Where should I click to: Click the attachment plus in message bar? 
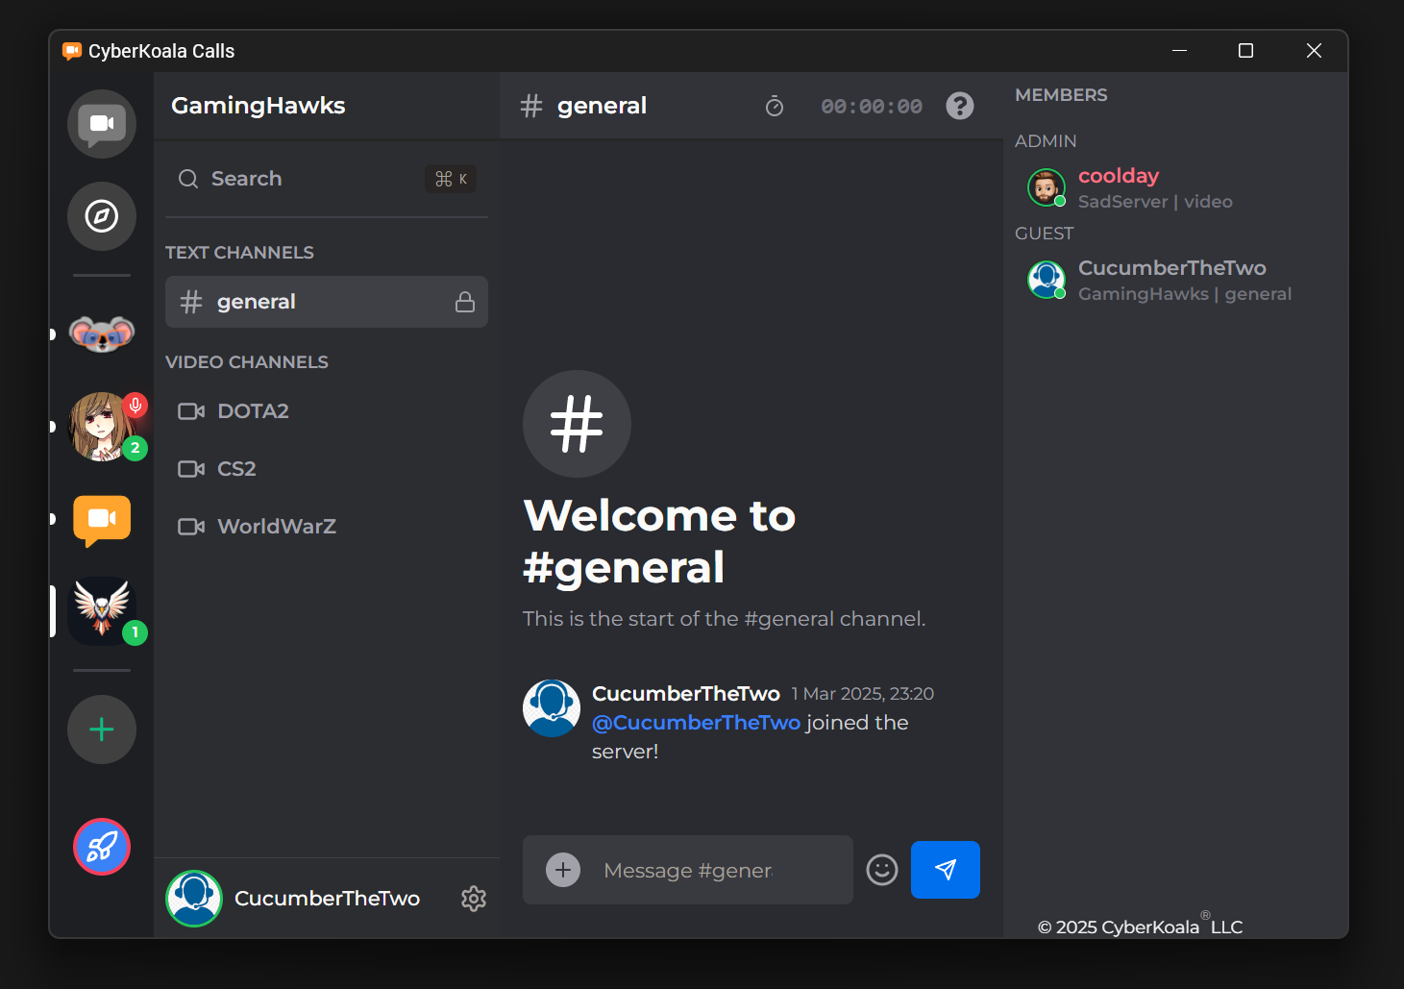(563, 870)
